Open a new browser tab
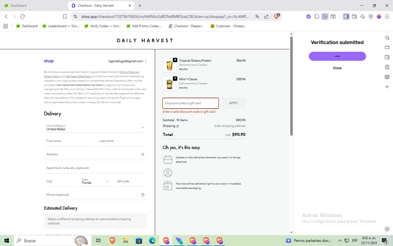The image size is (393, 246). click(x=140, y=6)
